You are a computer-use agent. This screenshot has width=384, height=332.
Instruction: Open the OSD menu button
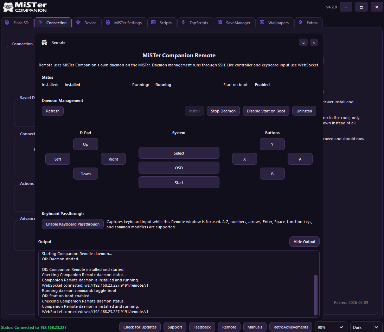click(179, 168)
